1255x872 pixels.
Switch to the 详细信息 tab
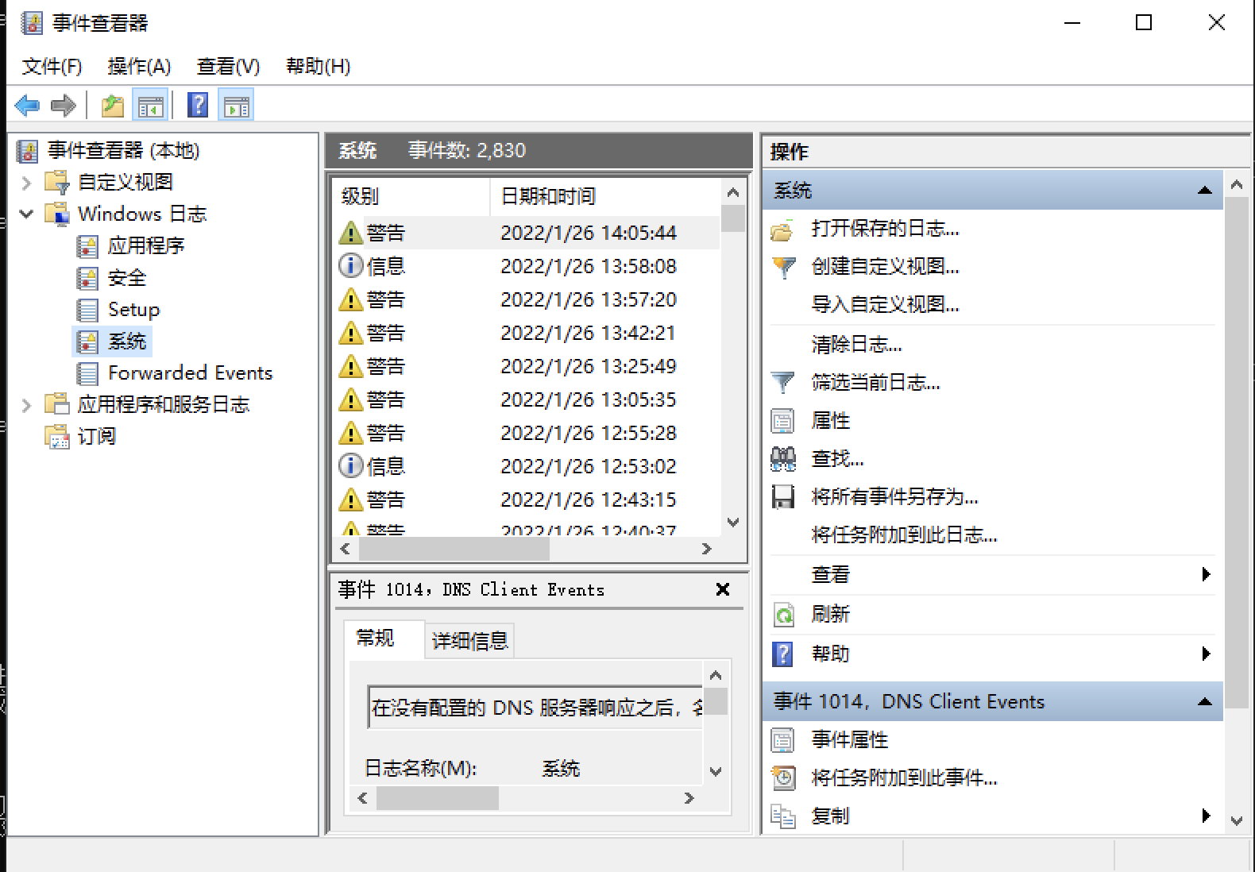click(x=469, y=641)
